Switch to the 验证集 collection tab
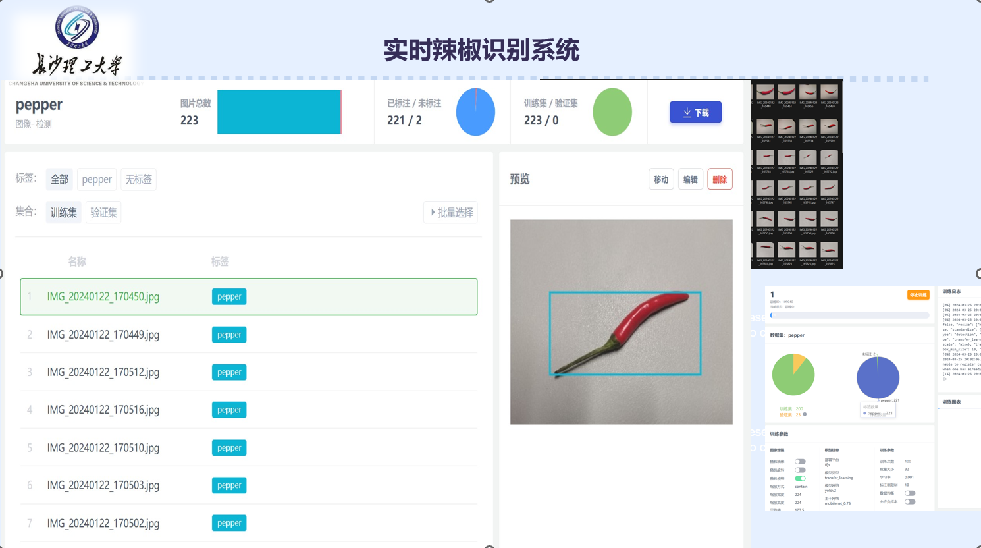This screenshot has width=981, height=548. [x=103, y=212]
